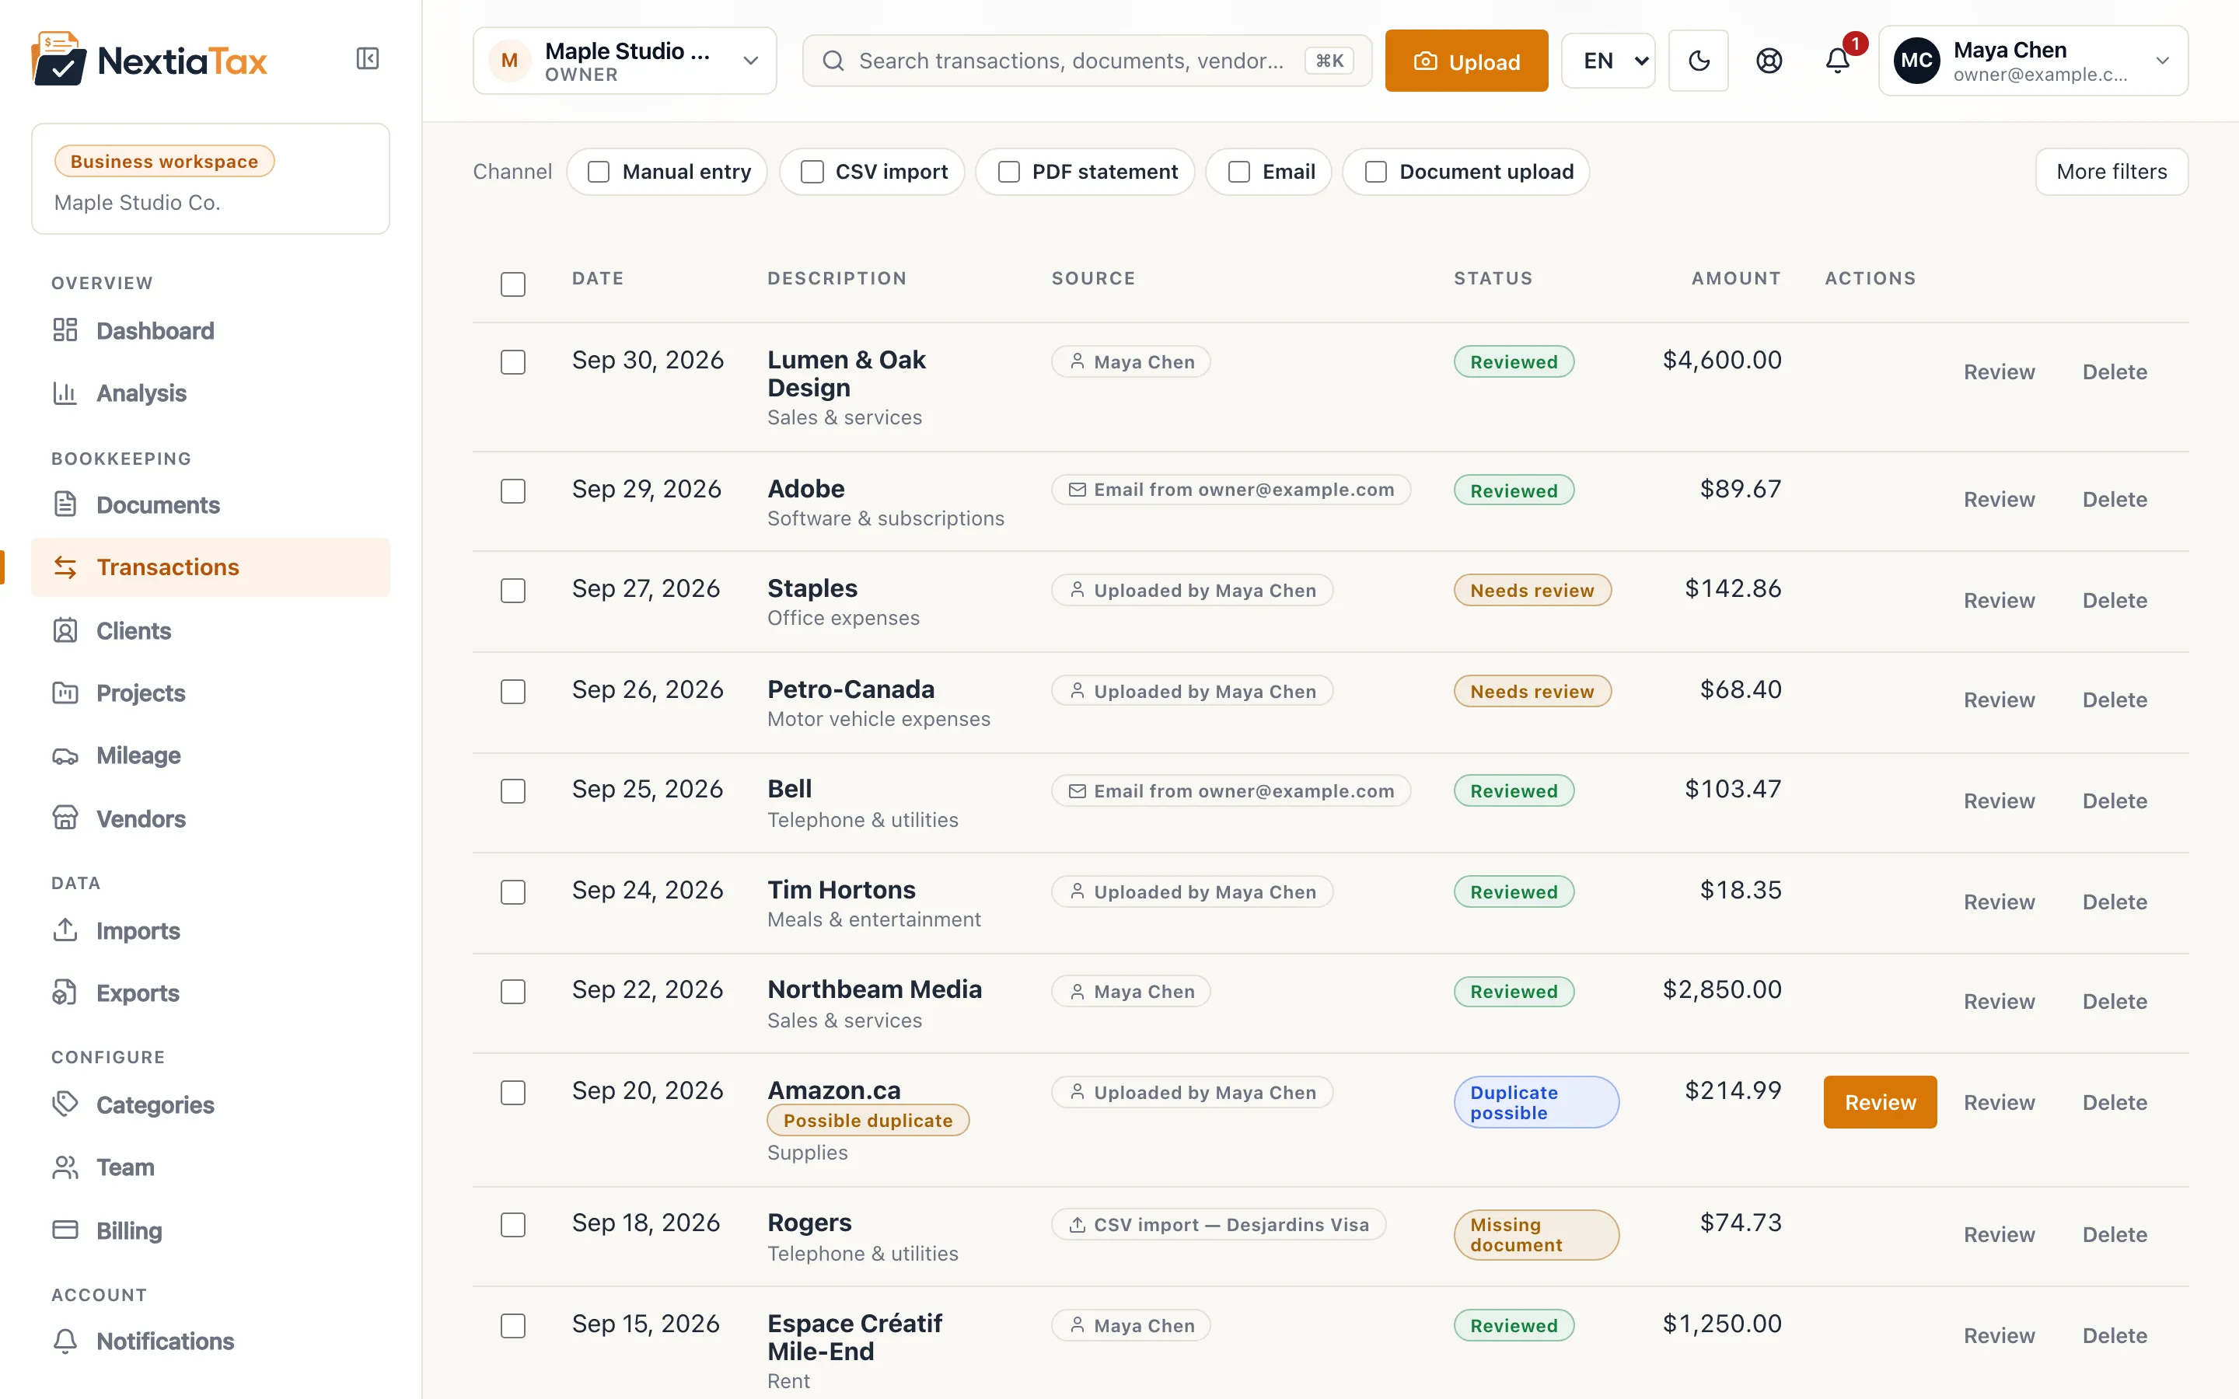Click the NextiaTax logo
2239x1399 pixels.
tap(149, 60)
